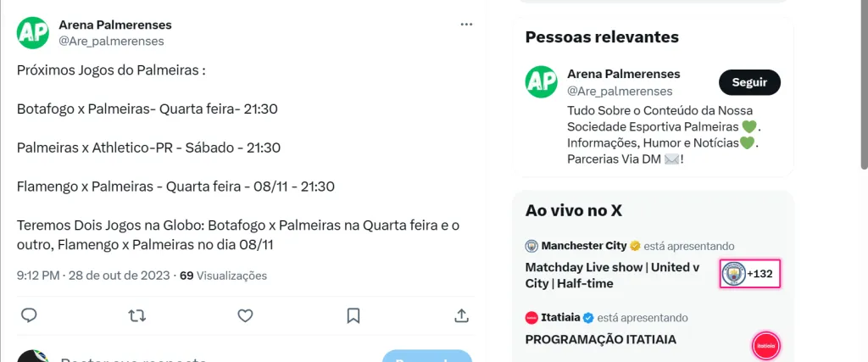
Task: Follow Arena Palmerenses with Seguir button
Action: click(x=749, y=82)
